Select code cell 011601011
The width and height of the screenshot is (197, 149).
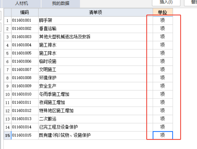tap(25, 102)
